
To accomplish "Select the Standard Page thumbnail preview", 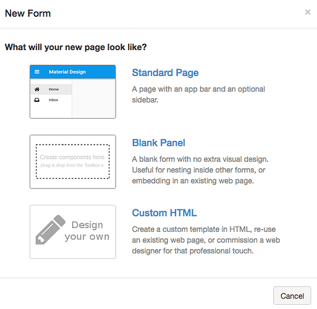I will point(73,91).
